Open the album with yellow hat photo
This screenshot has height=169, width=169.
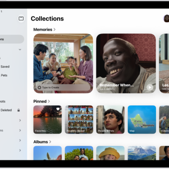[110, 153]
